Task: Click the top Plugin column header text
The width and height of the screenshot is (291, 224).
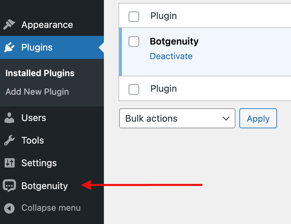Action: (x=163, y=16)
